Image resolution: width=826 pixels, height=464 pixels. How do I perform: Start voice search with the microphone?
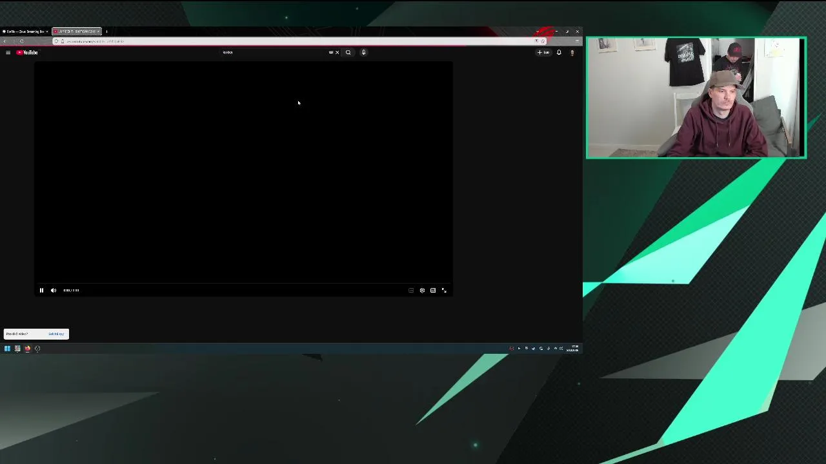[363, 52]
